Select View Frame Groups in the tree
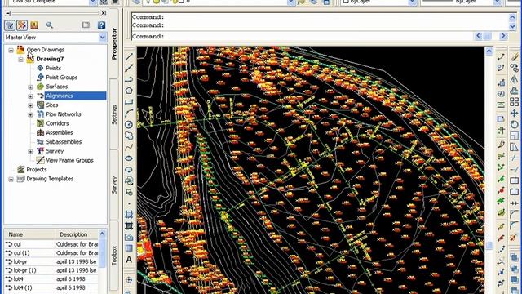Viewport: 522px width, 294px height. pyautogui.click(x=69, y=160)
